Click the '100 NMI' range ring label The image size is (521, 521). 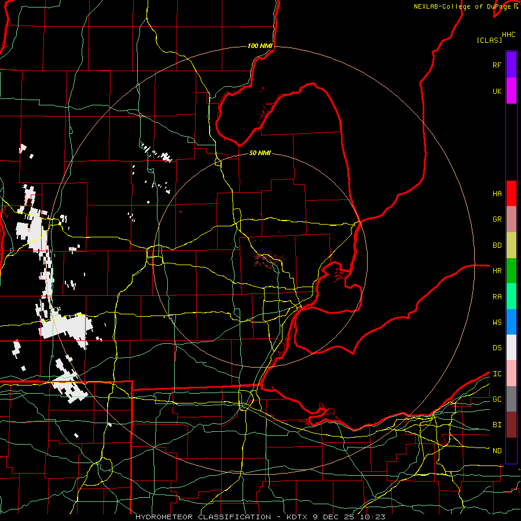click(x=260, y=46)
